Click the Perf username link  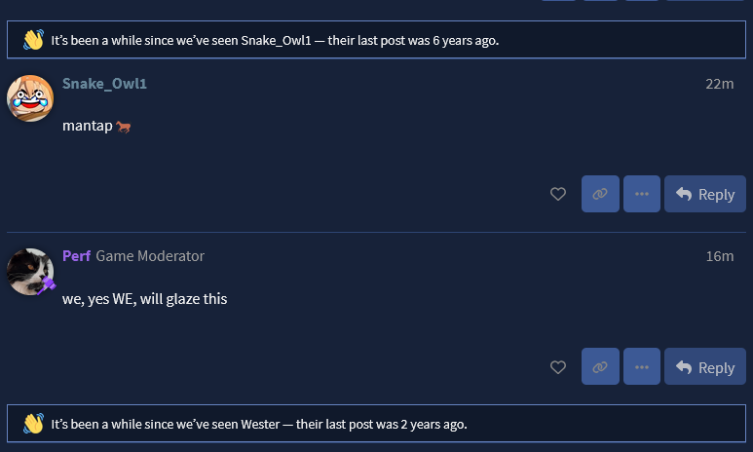point(76,256)
